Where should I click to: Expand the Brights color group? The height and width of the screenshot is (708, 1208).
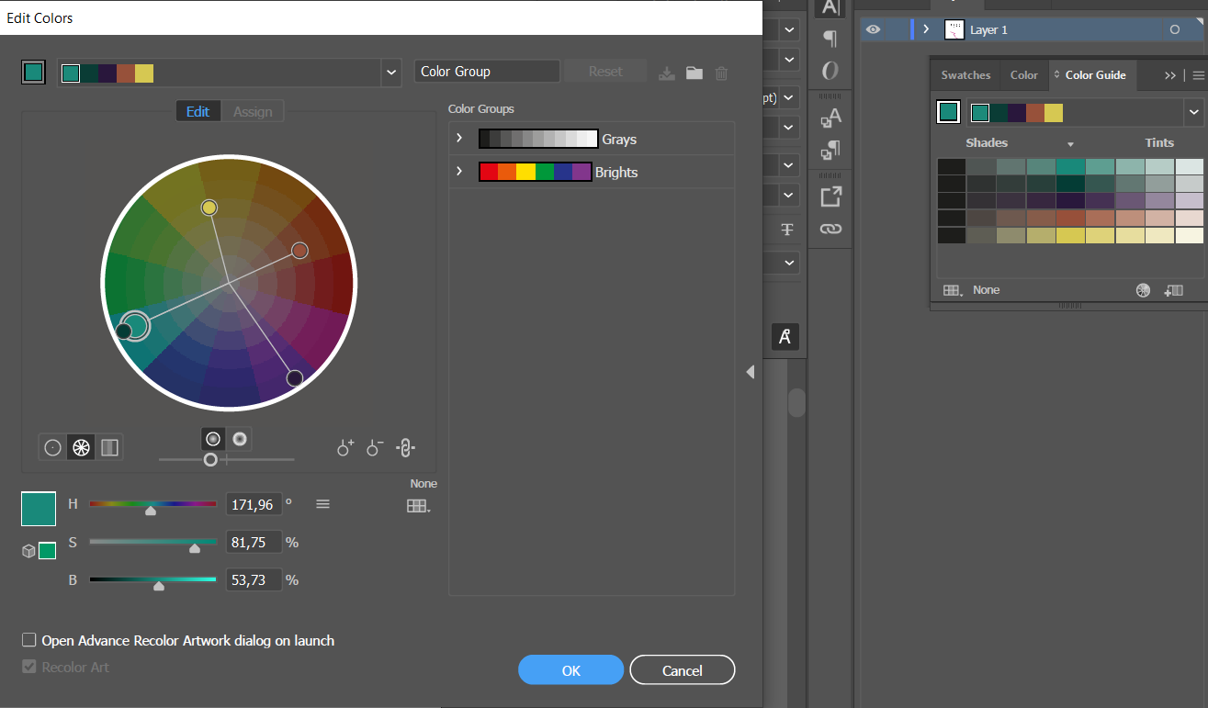pyautogui.click(x=457, y=172)
